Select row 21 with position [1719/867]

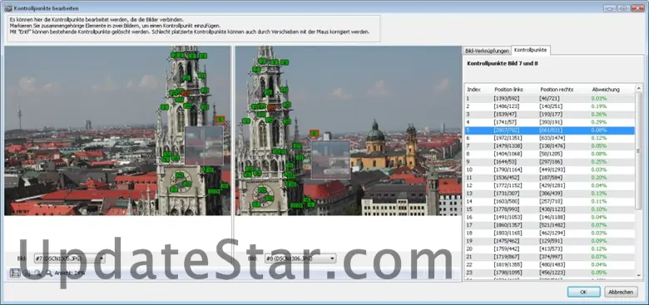[550, 257]
